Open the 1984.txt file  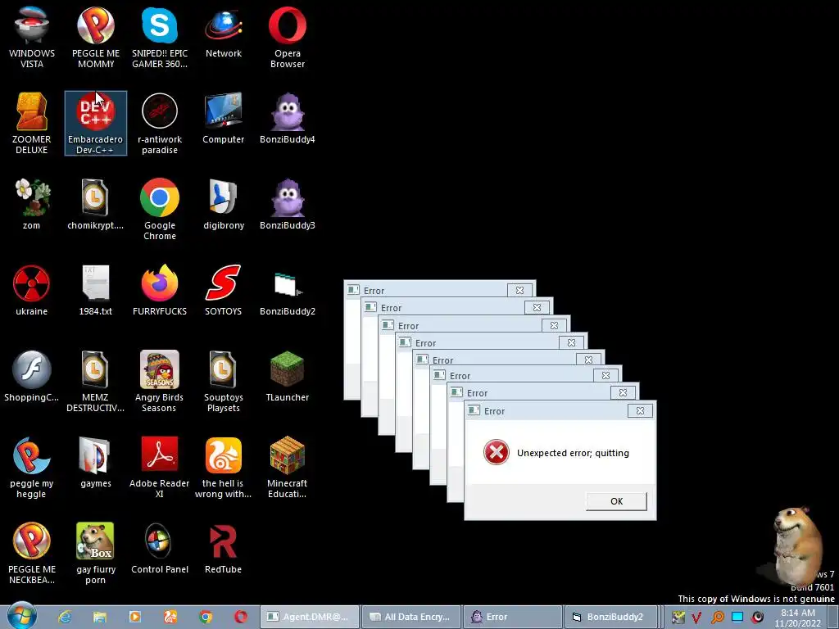96,291
